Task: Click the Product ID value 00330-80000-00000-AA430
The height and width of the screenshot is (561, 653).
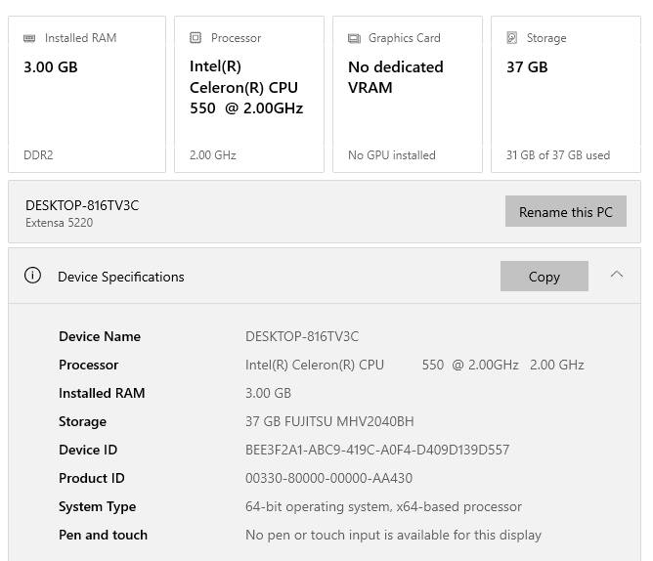Action: coord(328,478)
